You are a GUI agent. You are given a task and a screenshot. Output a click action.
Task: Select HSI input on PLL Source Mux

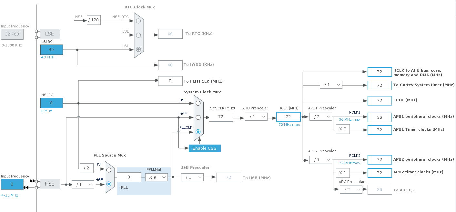point(109,170)
